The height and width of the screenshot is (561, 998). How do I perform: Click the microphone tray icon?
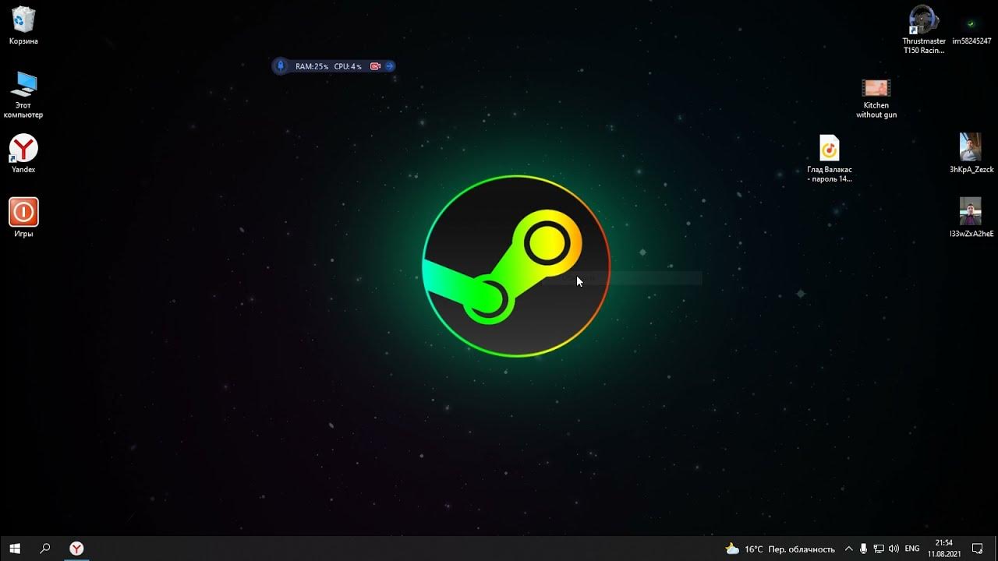click(x=864, y=549)
